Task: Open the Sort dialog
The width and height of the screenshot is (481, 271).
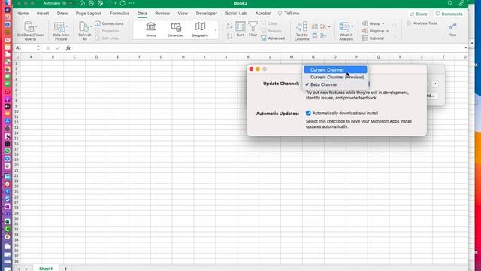Action: pyautogui.click(x=240, y=29)
